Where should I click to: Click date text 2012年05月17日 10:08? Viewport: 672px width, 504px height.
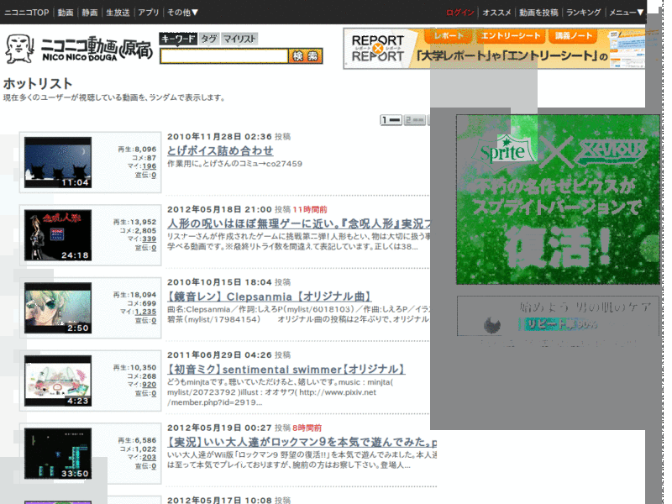[219, 500]
